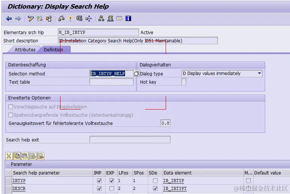The image size is (290, 194).
Task: Toggle EXP checkbox for DESCR
Action: click(112, 188)
